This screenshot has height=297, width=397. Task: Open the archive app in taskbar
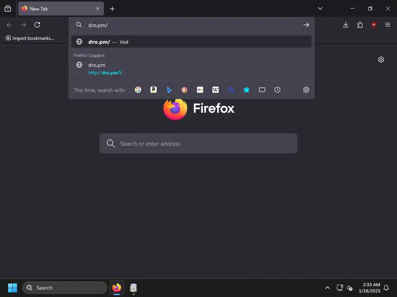(133, 288)
